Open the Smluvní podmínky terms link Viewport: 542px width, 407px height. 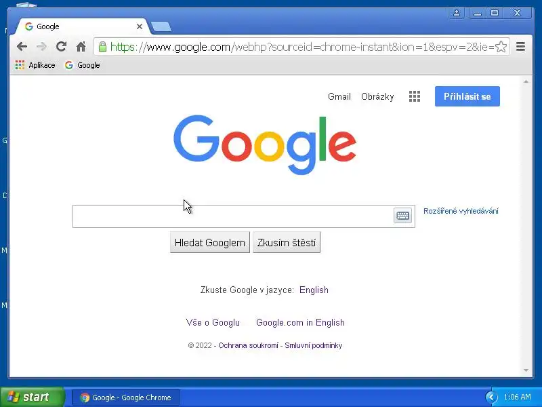314,345
